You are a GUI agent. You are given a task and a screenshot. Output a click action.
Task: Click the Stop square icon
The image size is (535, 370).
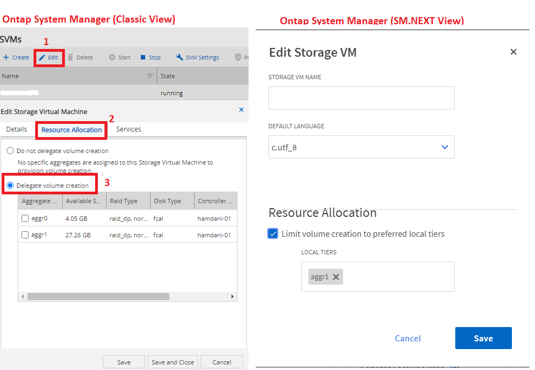pos(143,57)
